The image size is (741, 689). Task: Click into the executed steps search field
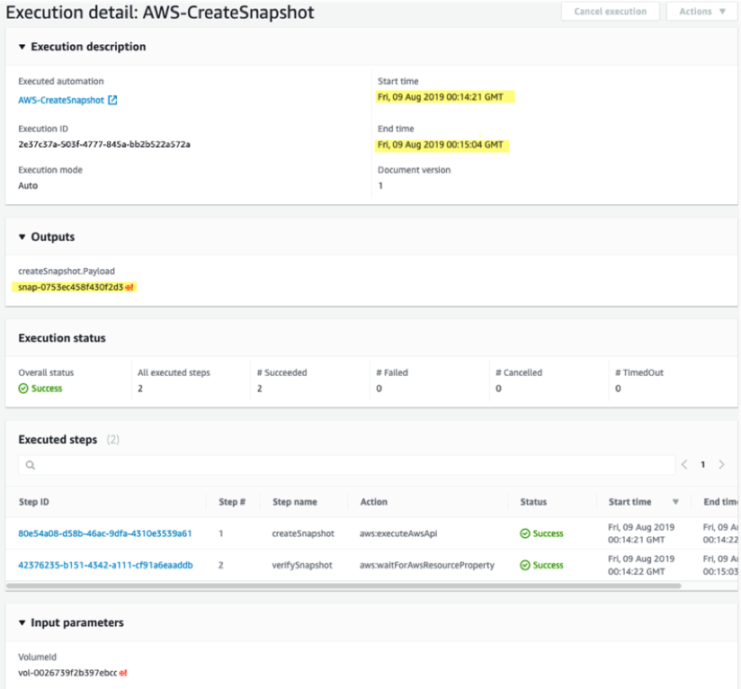click(x=346, y=465)
